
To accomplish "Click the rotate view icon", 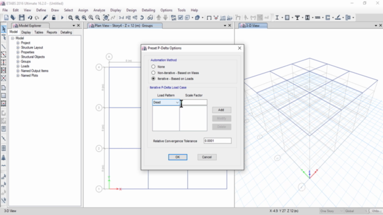I will click(x=142, y=17).
